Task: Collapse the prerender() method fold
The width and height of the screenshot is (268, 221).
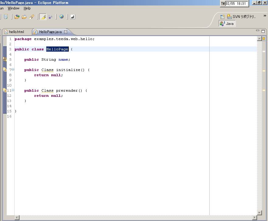Action: point(13,90)
